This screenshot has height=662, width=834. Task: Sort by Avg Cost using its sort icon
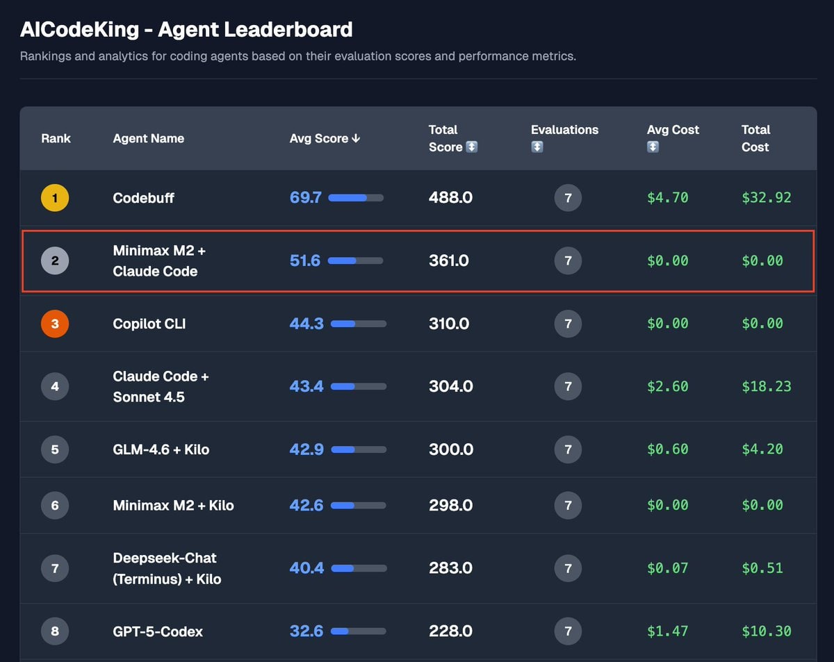coord(653,147)
